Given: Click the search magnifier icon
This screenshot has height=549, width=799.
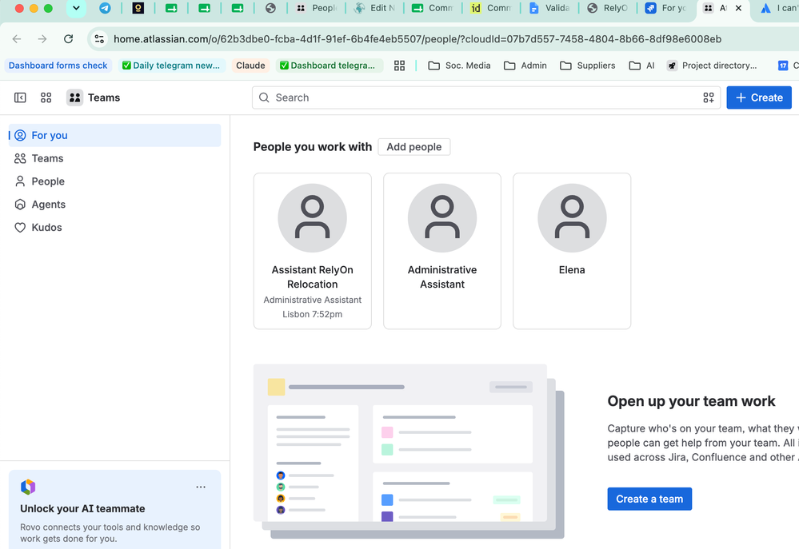Looking at the screenshot, I should 264,97.
